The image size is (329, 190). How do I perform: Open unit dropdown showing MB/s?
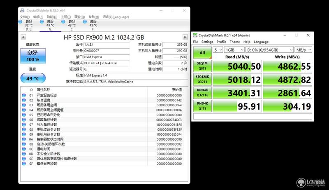[303, 50]
